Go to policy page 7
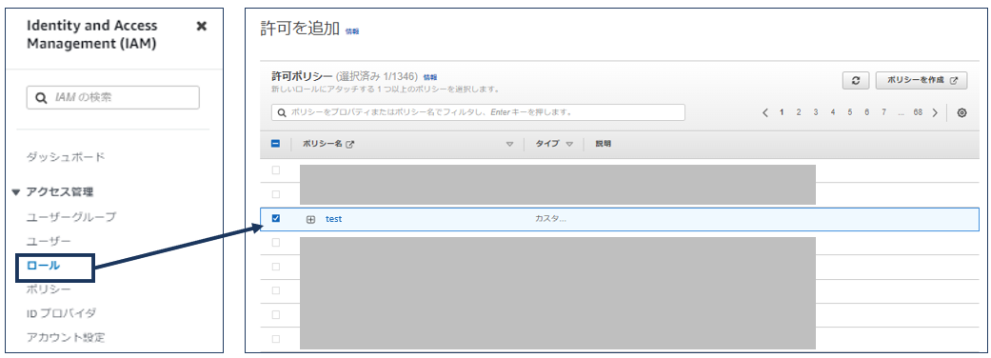 (883, 112)
